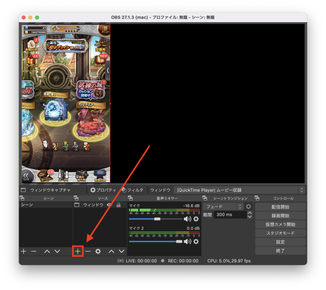This screenshot has height=290, width=326.
Task: Click 仮想カメラ開始 button
Action: [x=280, y=224]
